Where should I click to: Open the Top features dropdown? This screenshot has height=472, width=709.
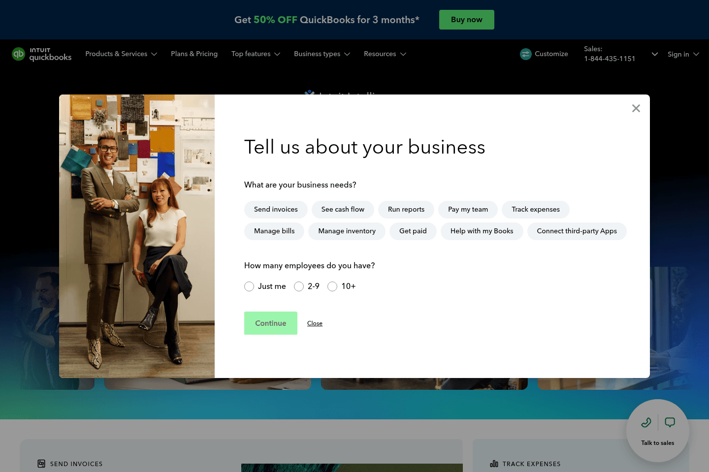click(256, 54)
